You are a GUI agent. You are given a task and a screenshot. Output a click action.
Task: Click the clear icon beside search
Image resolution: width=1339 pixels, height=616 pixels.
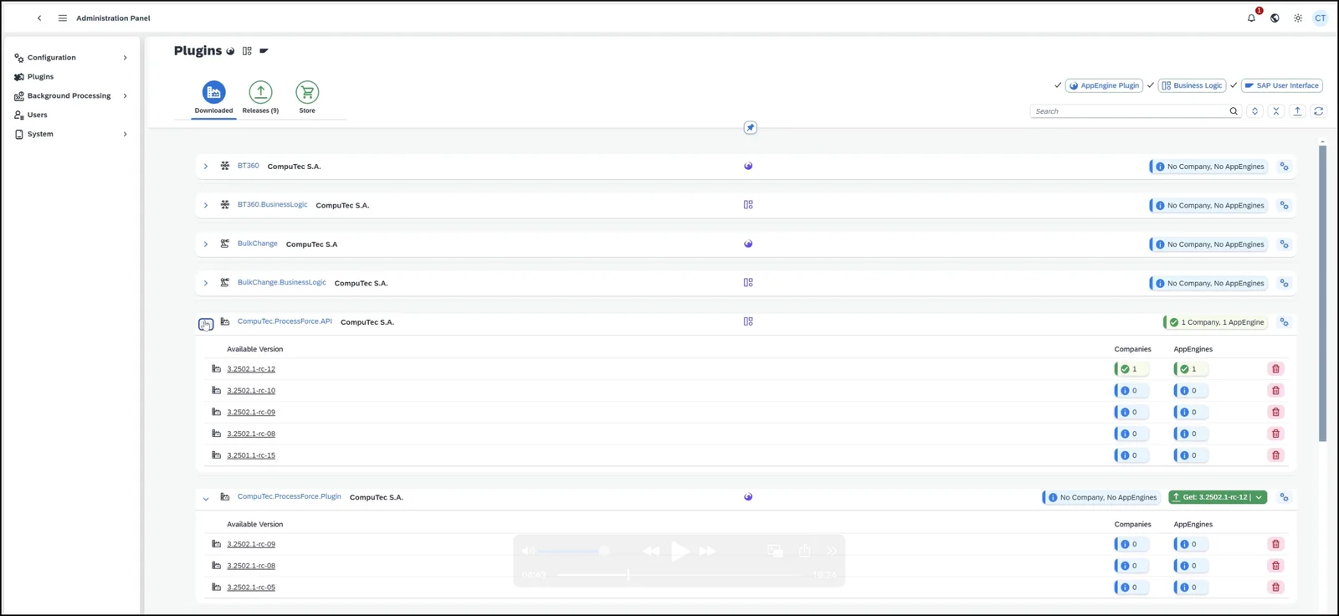point(1276,110)
